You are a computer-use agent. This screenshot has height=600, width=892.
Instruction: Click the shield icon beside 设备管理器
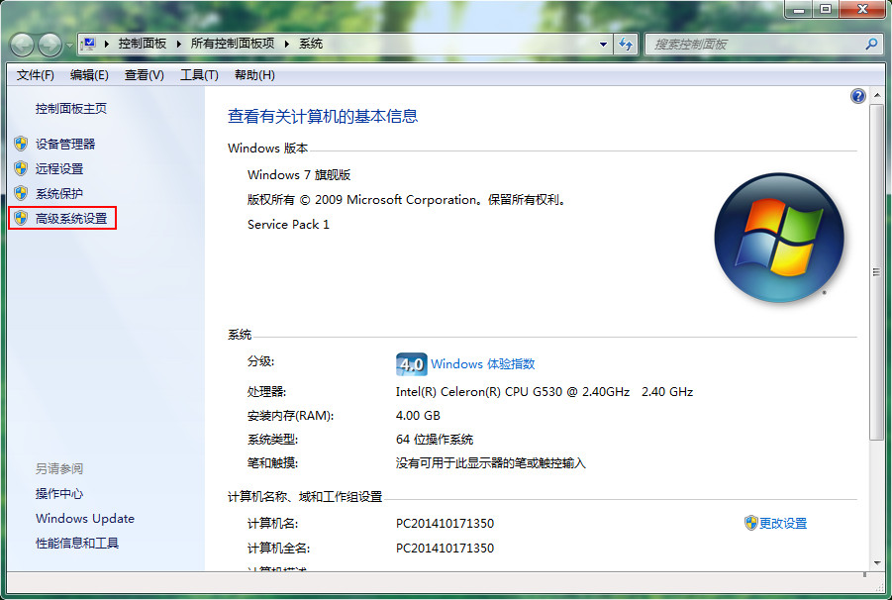click(21, 144)
